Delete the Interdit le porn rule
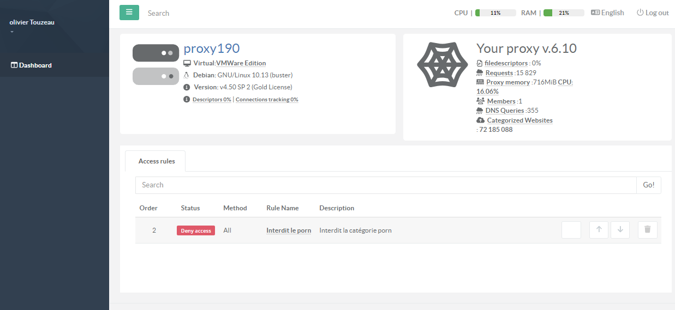The height and width of the screenshot is (310, 675). pyautogui.click(x=647, y=230)
